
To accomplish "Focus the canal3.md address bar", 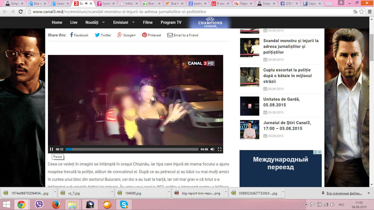I will 190,12.
